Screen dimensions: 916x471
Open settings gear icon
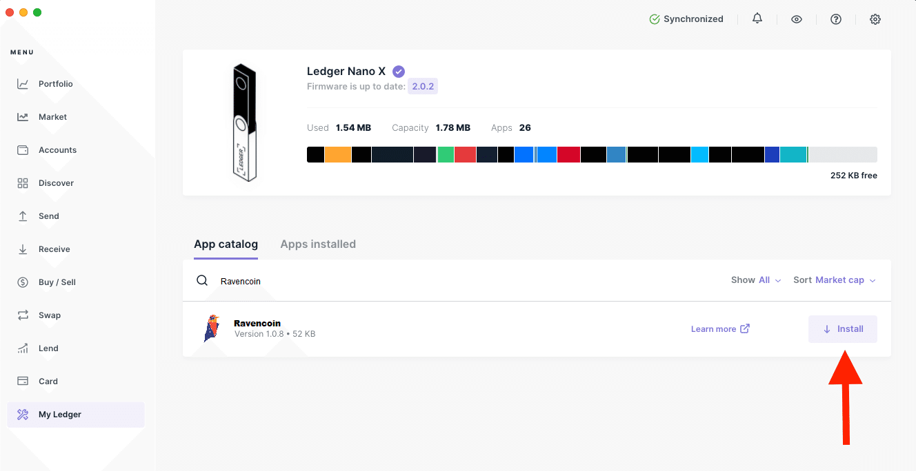pyautogui.click(x=875, y=19)
